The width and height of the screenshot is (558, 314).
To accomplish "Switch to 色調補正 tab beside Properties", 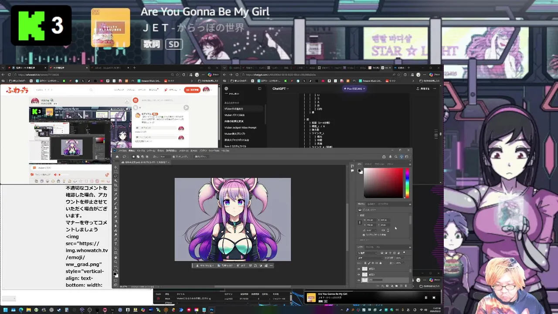I will [371, 204].
